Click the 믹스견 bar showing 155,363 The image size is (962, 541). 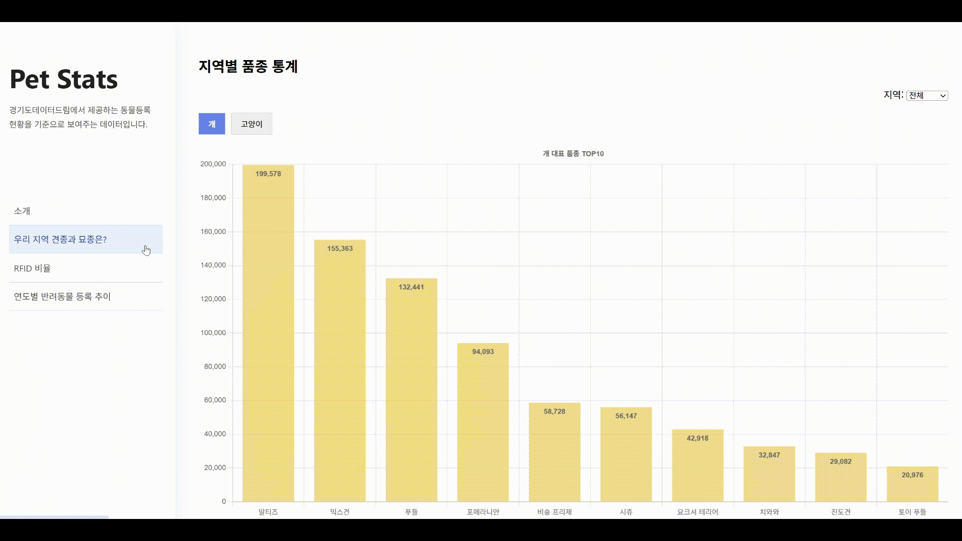[x=340, y=371]
